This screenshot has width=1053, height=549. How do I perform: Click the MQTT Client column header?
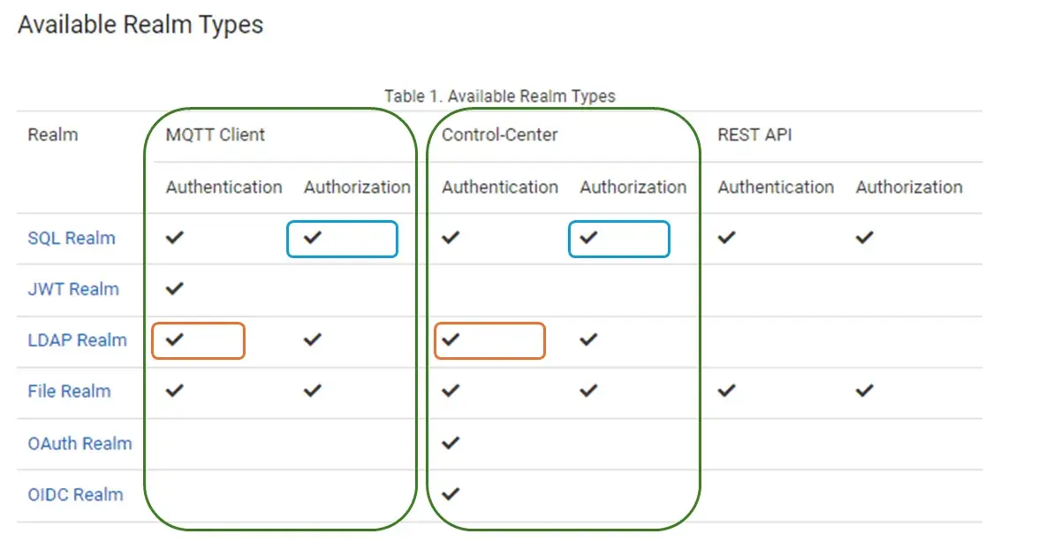tap(215, 134)
